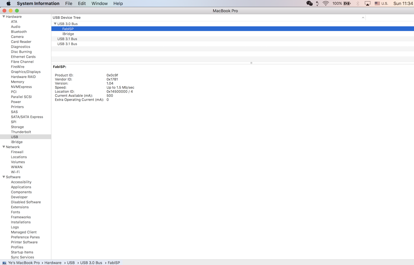Click FabISP in the path bar
Viewport: 414px width, 265px height.
coord(114,263)
